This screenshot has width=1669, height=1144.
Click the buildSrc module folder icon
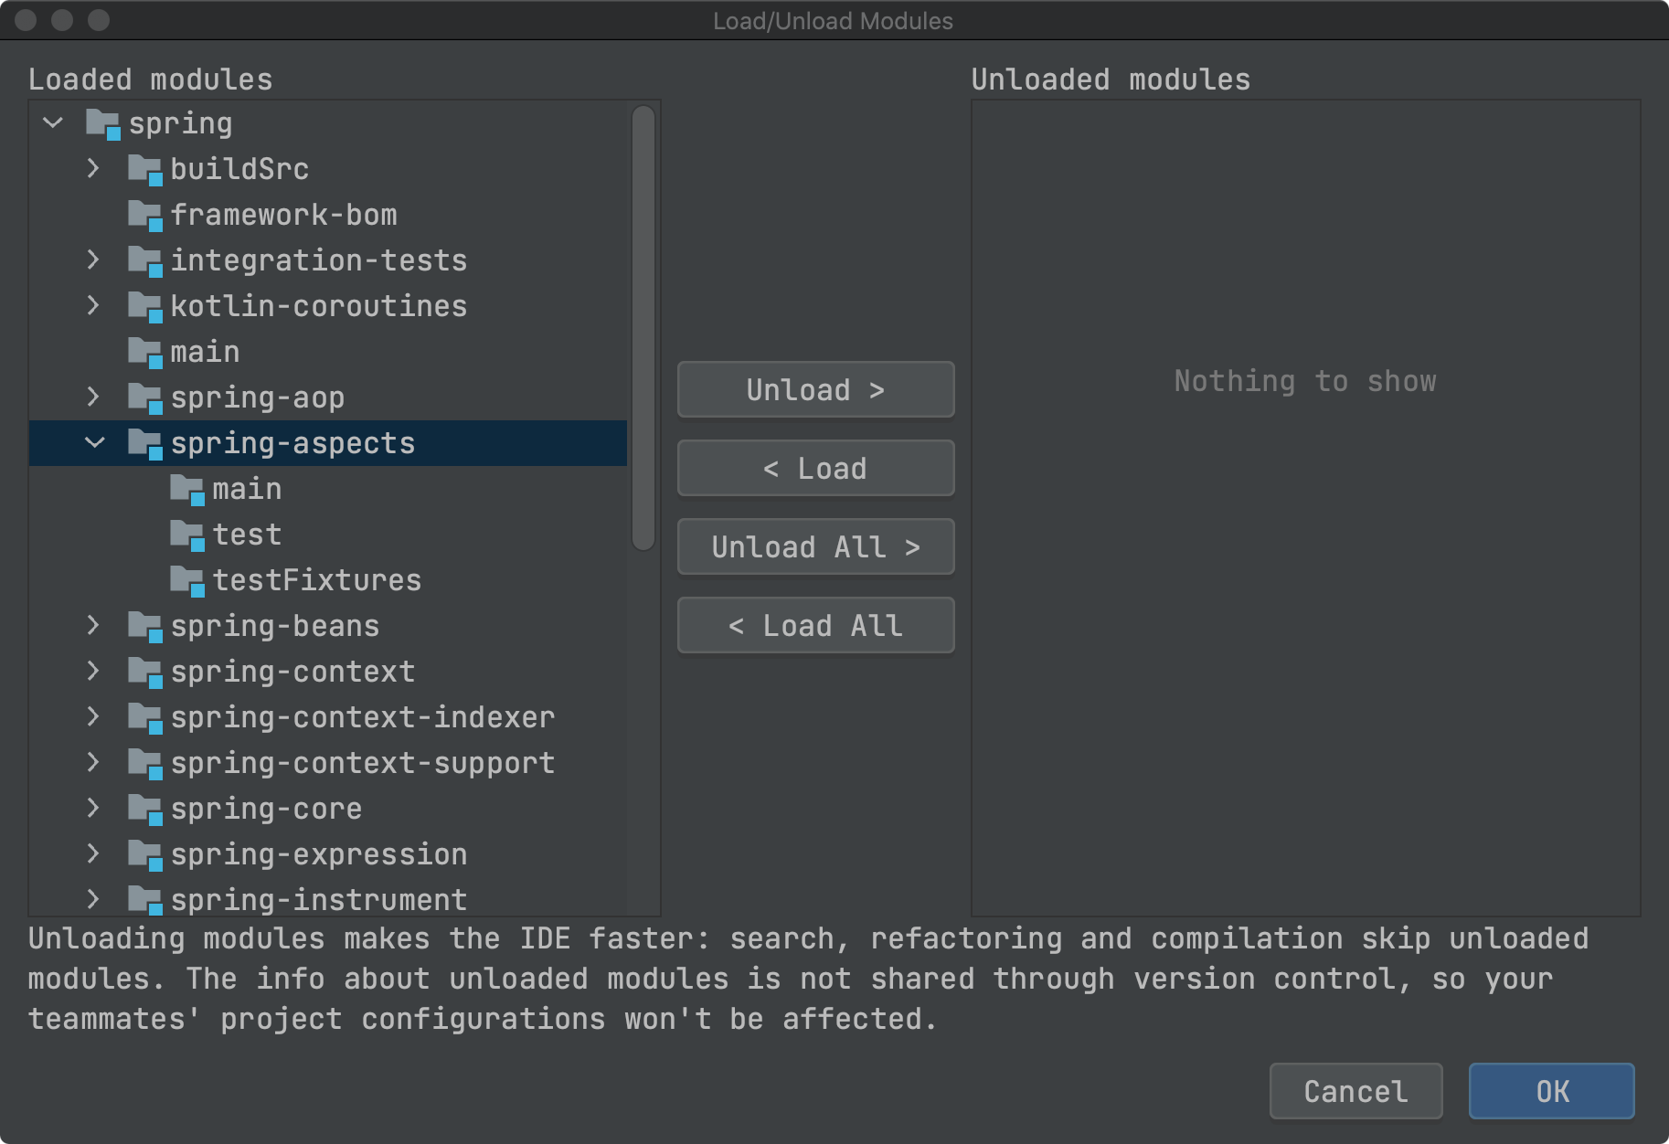tap(144, 169)
